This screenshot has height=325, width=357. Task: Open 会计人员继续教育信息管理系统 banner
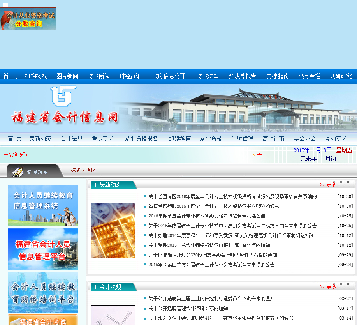43,206
